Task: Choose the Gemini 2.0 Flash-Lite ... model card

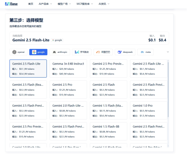Action: tap(68, 110)
